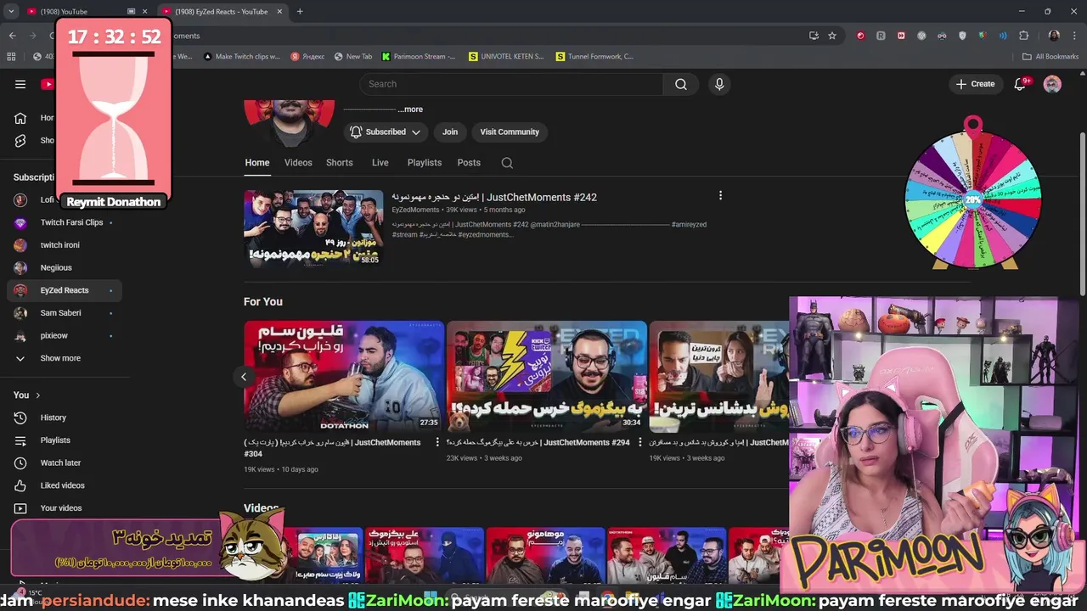Open the tab search dropdown arrow
The image size is (1087, 611).
point(11,11)
